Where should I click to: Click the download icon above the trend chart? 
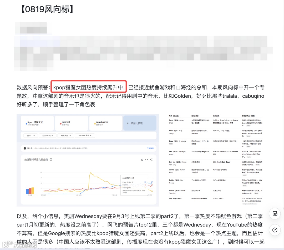tap(142, 160)
